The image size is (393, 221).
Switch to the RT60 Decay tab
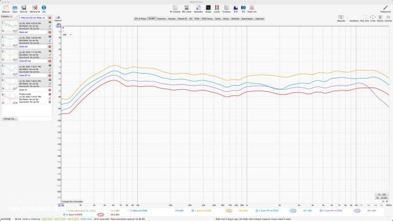click(207, 19)
